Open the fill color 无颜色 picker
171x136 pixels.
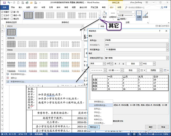tap(154, 70)
